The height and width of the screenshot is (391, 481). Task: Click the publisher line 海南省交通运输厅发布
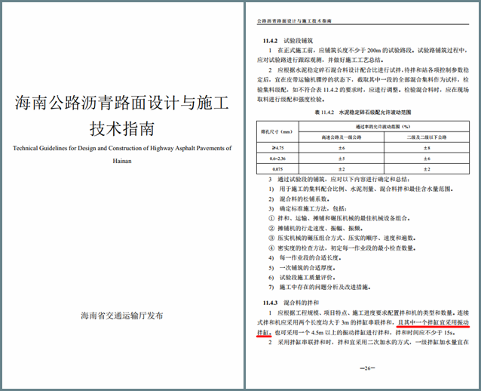[x=121, y=316]
